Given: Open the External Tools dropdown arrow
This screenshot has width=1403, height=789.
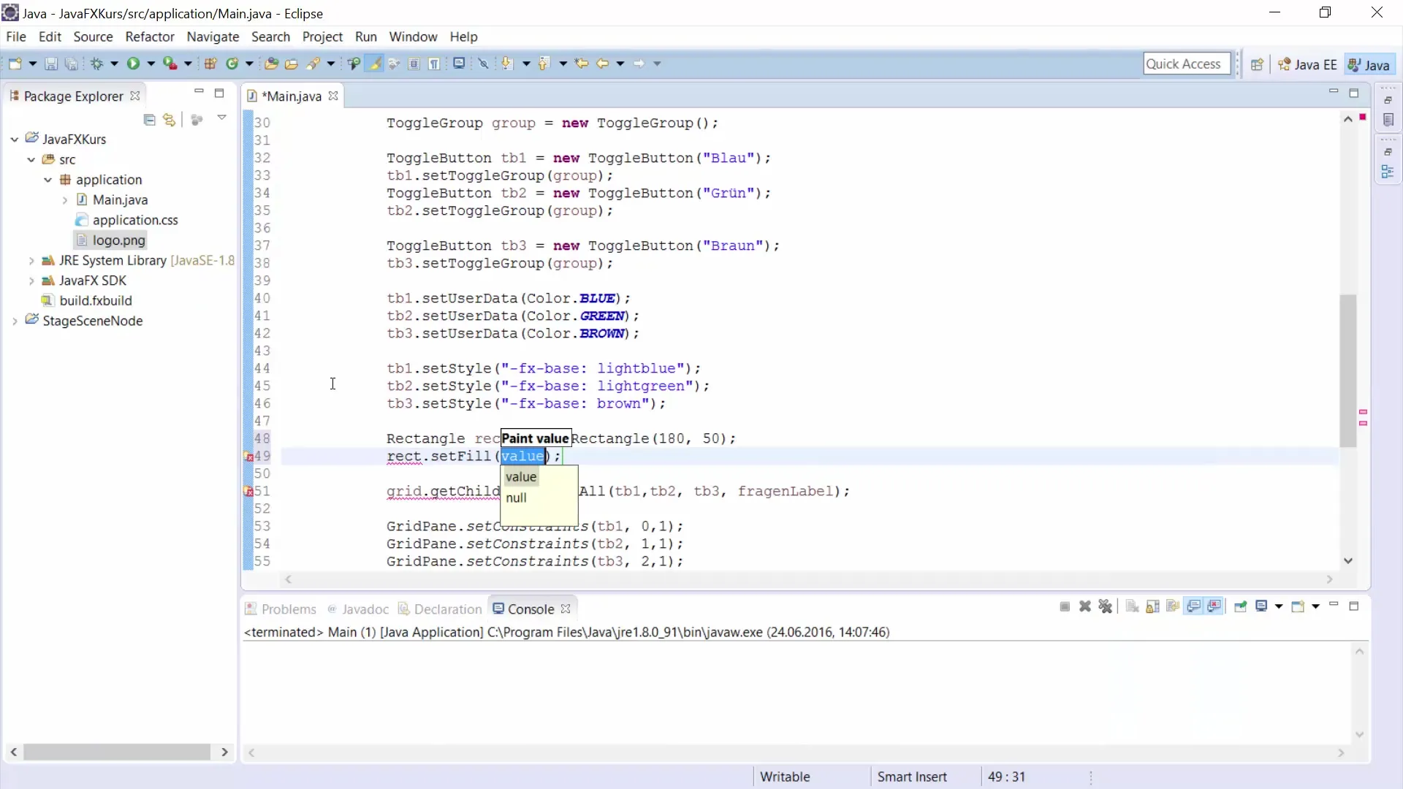Looking at the screenshot, I should [x=188, y=64].
